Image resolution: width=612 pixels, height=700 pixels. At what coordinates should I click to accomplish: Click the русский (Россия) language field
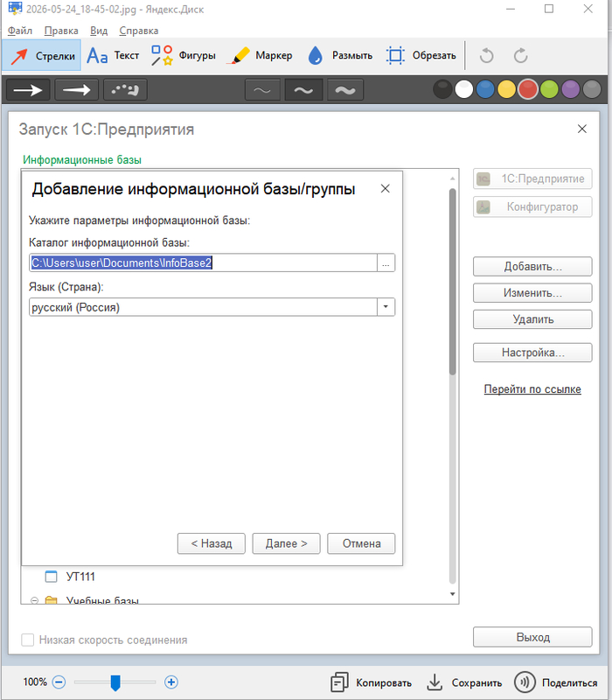tap(204, 307)
